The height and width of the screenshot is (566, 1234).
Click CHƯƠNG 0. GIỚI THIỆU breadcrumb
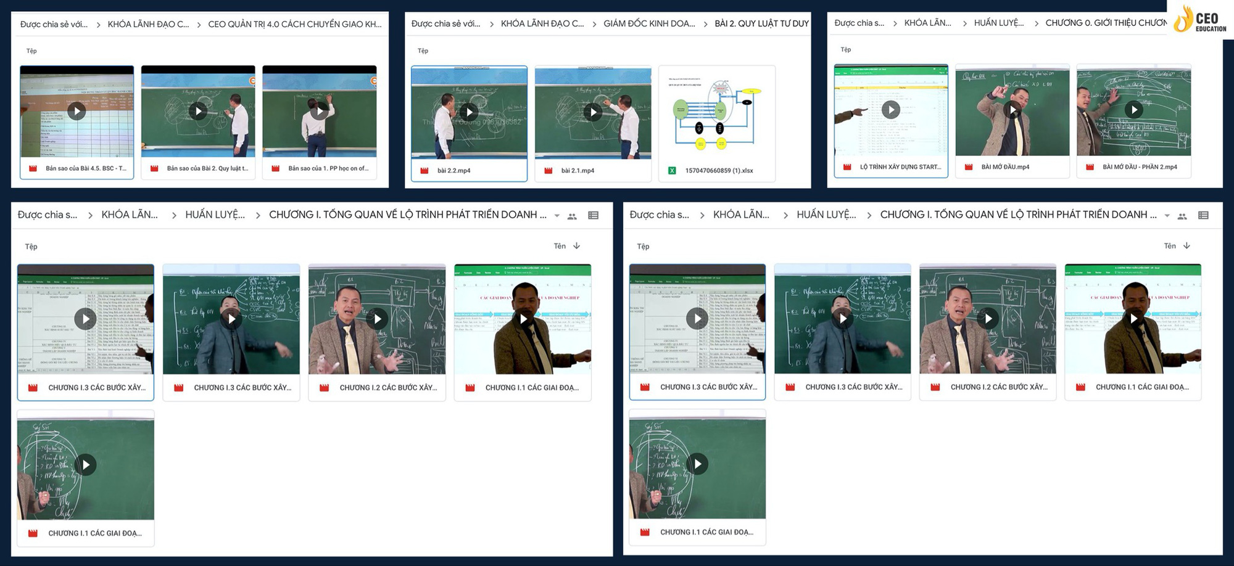[1106, 23]
